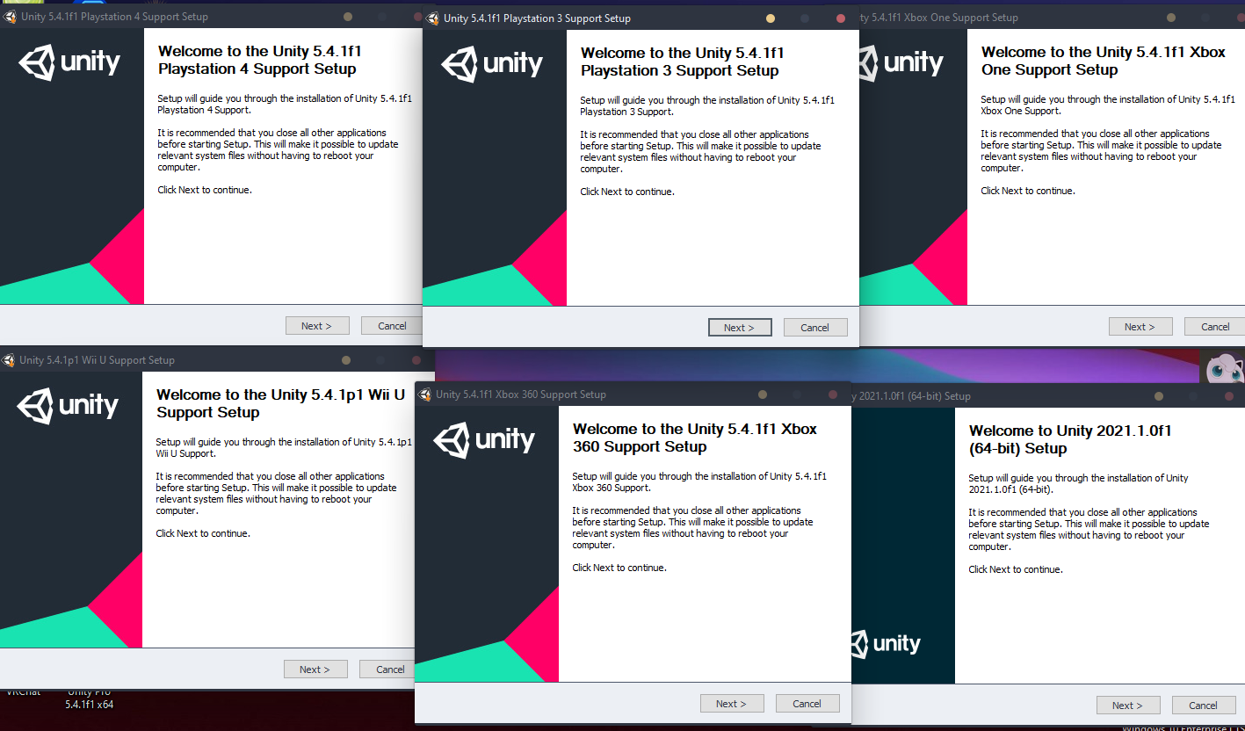Cancel the Unity 2021.1.0f1 (64-bit) Setup
Image resolution: width=1245 pixels, height=731 pixels.
click(1203, 706)
